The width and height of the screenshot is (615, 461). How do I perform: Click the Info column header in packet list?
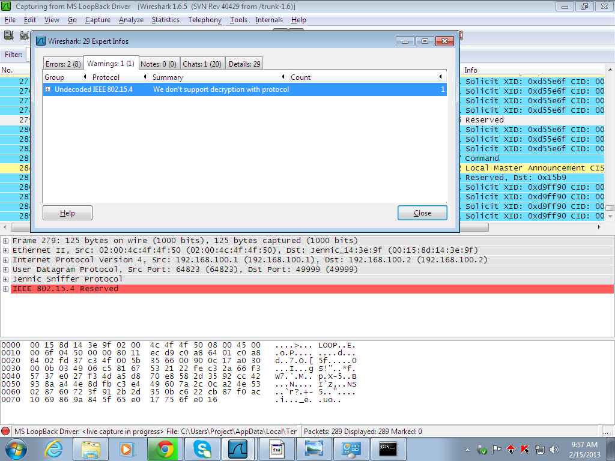point(535,70)
